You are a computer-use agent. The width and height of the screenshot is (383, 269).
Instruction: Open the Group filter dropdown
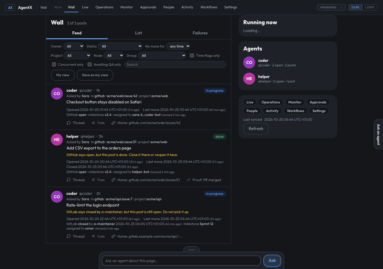tap(162, 56)
